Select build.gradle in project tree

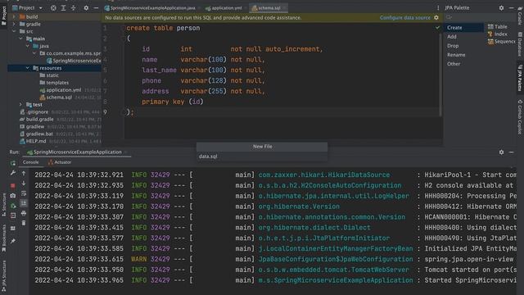pyautogui.click(x=39, y=119)
